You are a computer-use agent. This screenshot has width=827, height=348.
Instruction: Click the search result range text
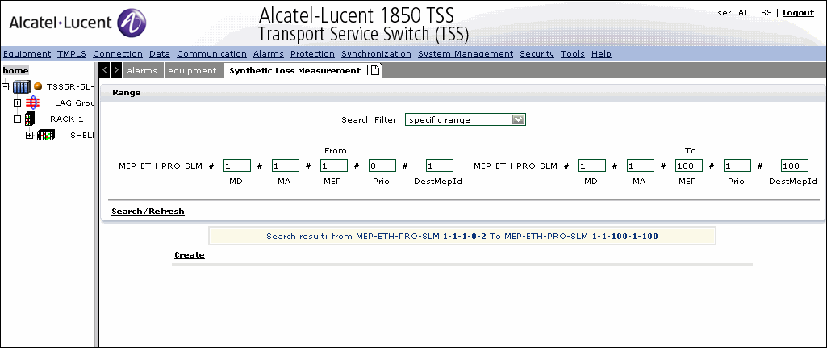462,236
